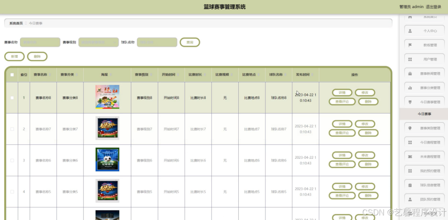
Task: Click the 查询 search button
Action: [190, 42]
